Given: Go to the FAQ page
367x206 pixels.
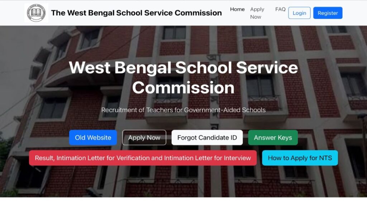Looking at the screenshot, I should pyautogui.click(x=280, y=9).
